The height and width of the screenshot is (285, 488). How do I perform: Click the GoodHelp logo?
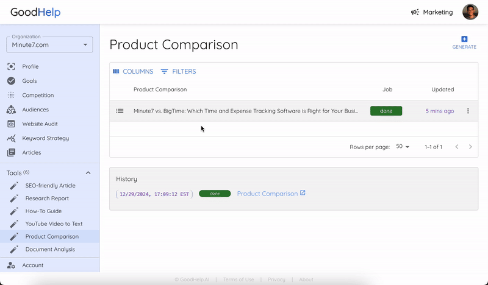click(35, 12)
